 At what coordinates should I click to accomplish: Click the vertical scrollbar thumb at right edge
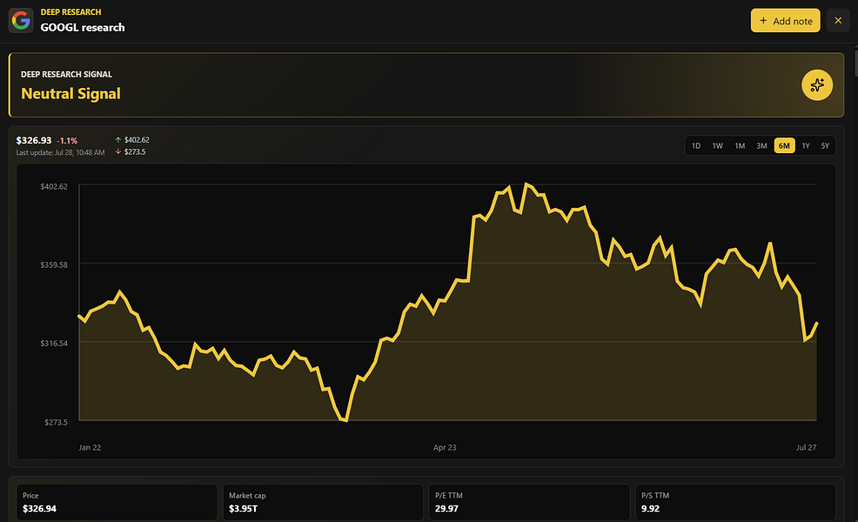[x=855, y=63]
